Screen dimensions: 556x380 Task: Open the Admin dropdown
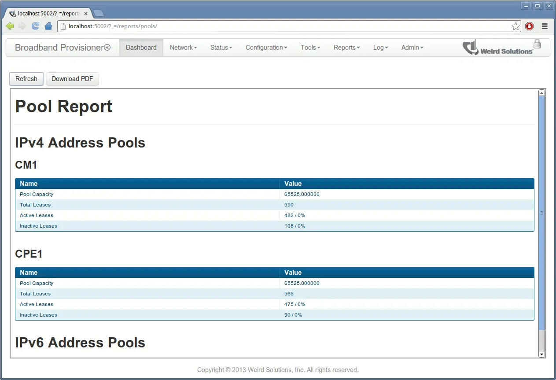pos(412,47)
